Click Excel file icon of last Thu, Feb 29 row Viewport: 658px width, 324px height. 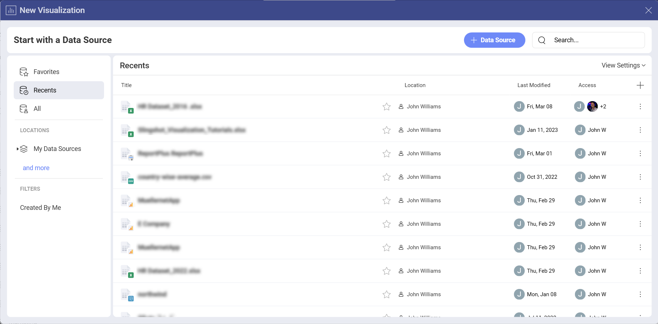click(x=127, y=271)
